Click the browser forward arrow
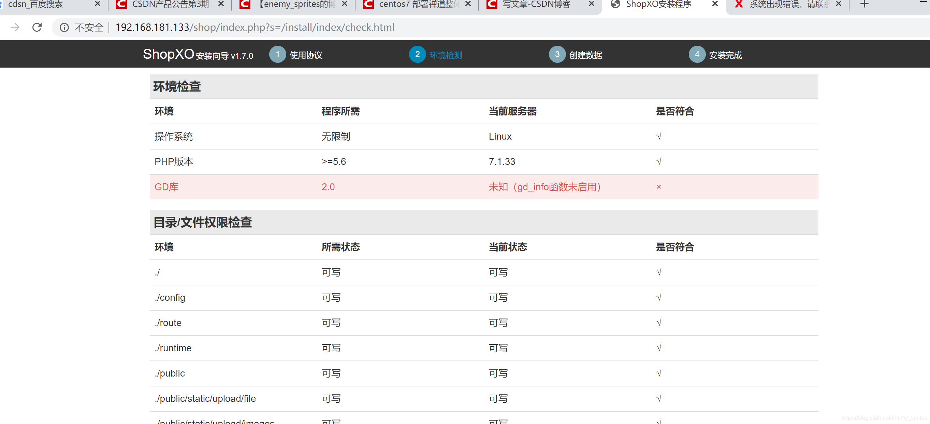 pos(15,27)
